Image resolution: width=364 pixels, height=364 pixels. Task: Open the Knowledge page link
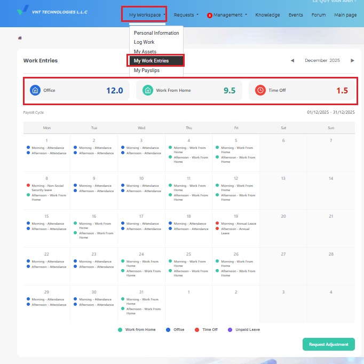[267, 15]
